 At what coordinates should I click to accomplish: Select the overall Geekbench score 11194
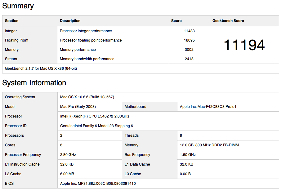pos(244,45)
